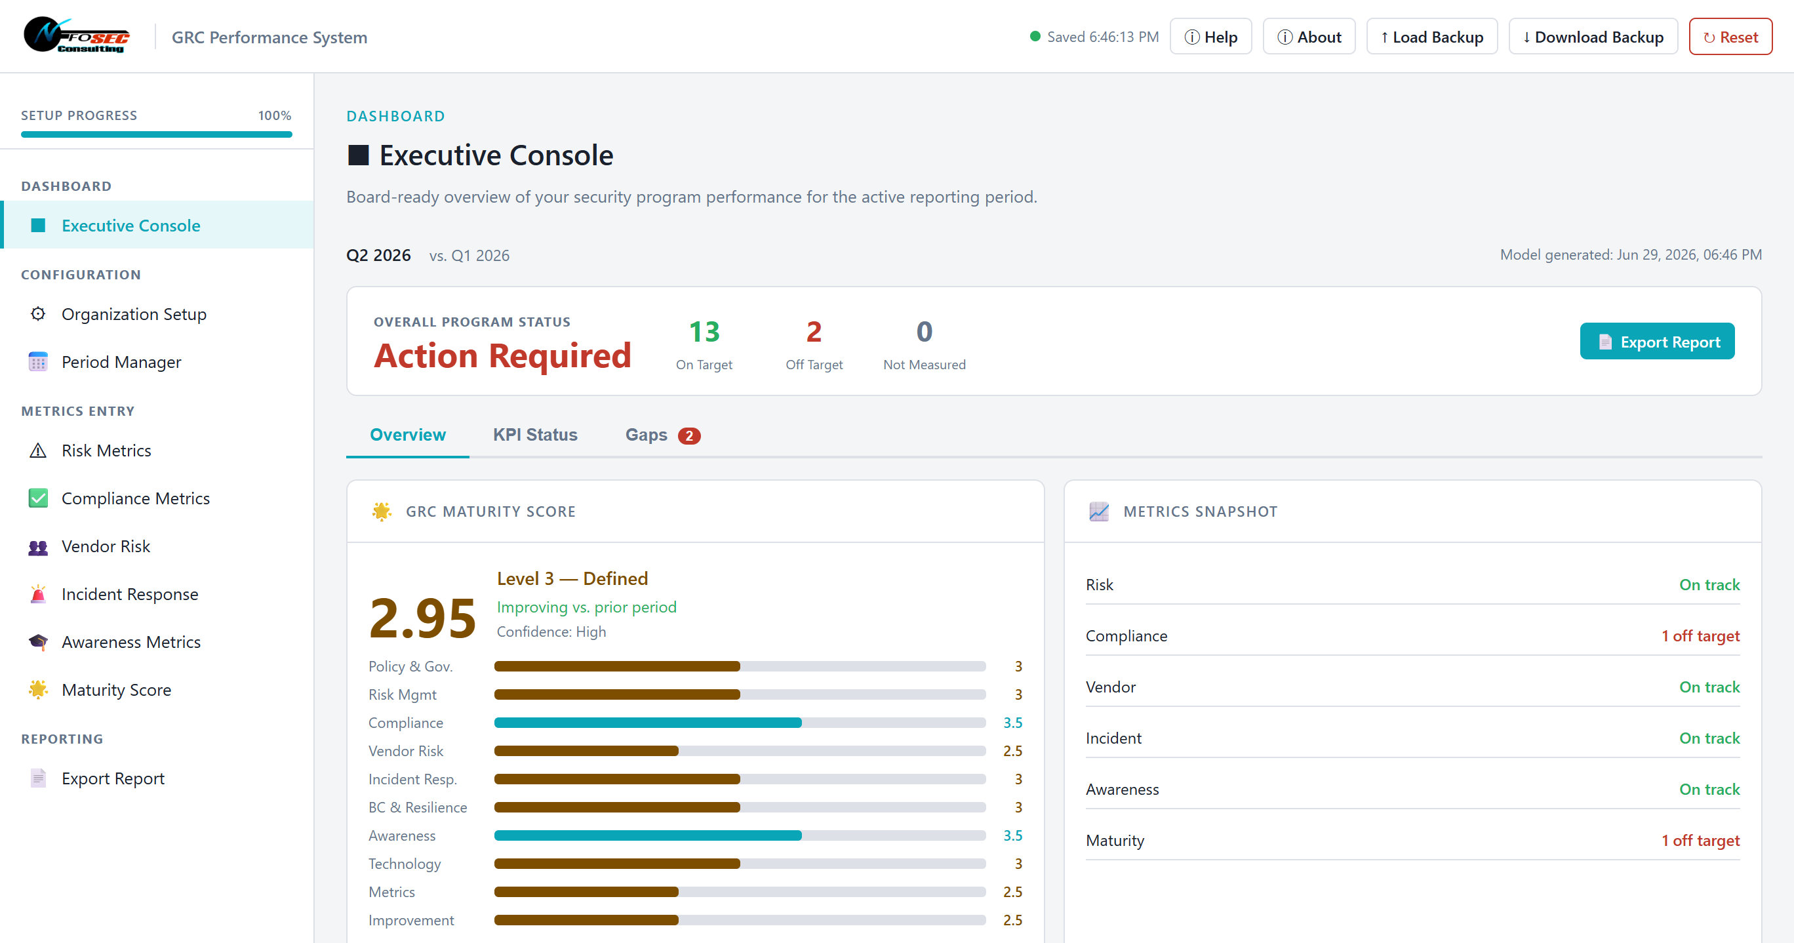Click the GRC Maturity Score card star icon

tap(382, 512)
